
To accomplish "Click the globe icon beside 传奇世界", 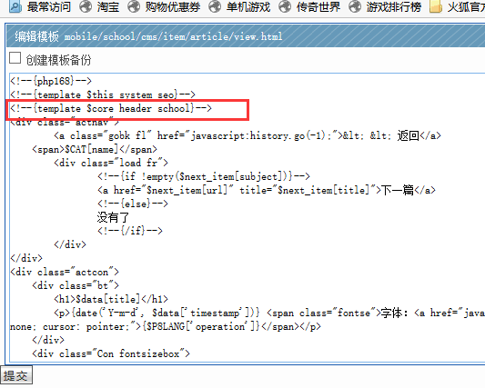I will pos(285,6).
